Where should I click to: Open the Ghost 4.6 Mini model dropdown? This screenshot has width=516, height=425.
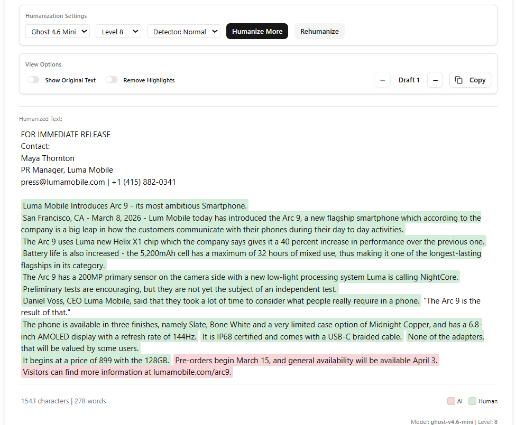[57, 31]
